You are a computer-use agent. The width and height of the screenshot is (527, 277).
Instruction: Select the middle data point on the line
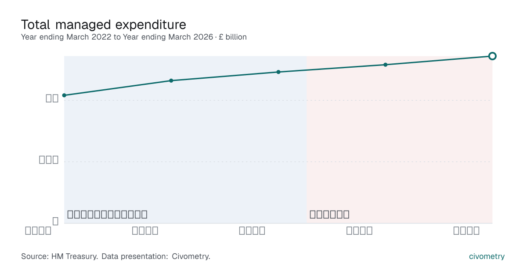pyautogui.click(x=278, y=72)
